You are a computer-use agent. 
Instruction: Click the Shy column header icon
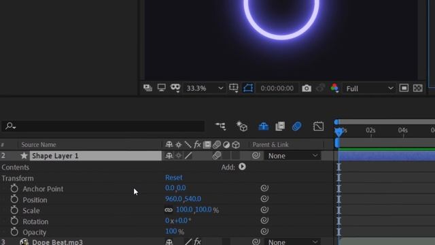(169, 144)
